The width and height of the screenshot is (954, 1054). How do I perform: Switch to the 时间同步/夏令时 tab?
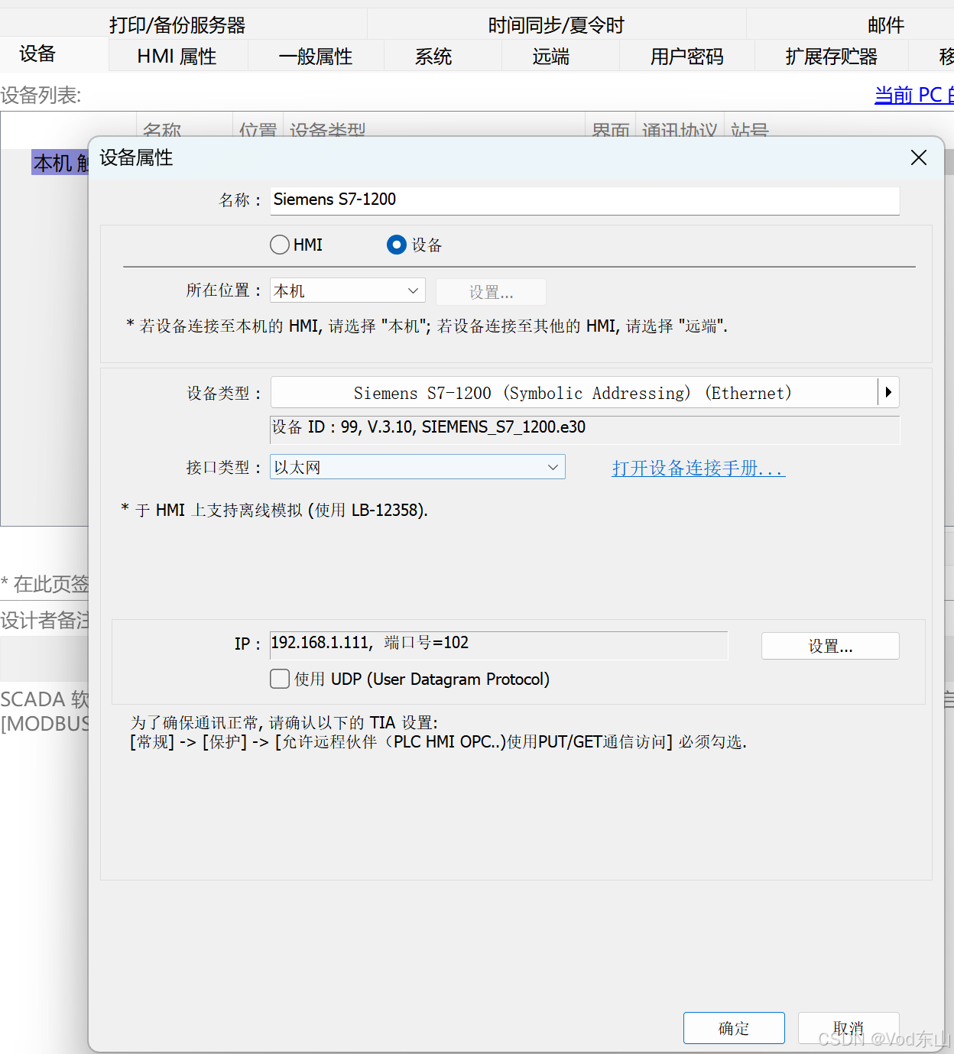(x=556, y=24)
